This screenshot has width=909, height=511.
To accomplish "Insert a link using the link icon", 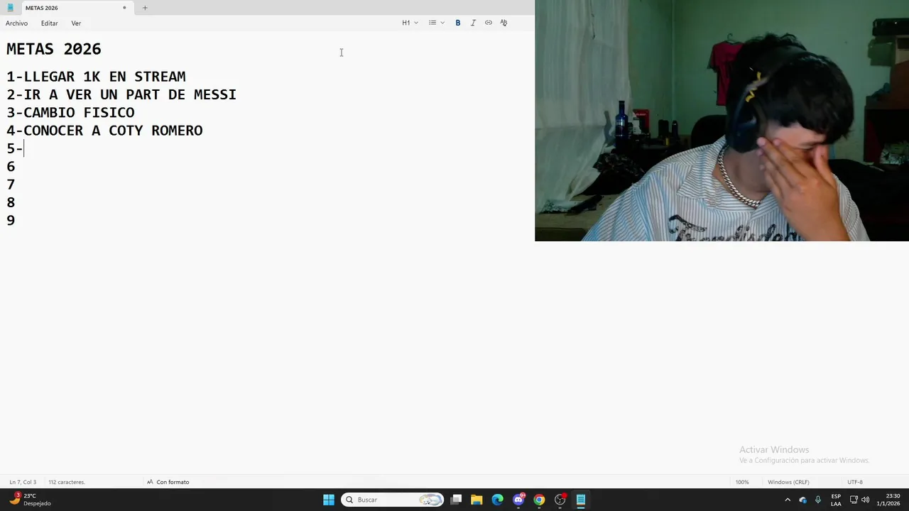I will [x=489, y=23].
